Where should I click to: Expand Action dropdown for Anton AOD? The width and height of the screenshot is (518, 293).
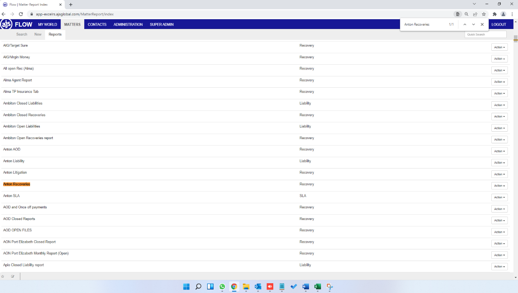[499, 151]
